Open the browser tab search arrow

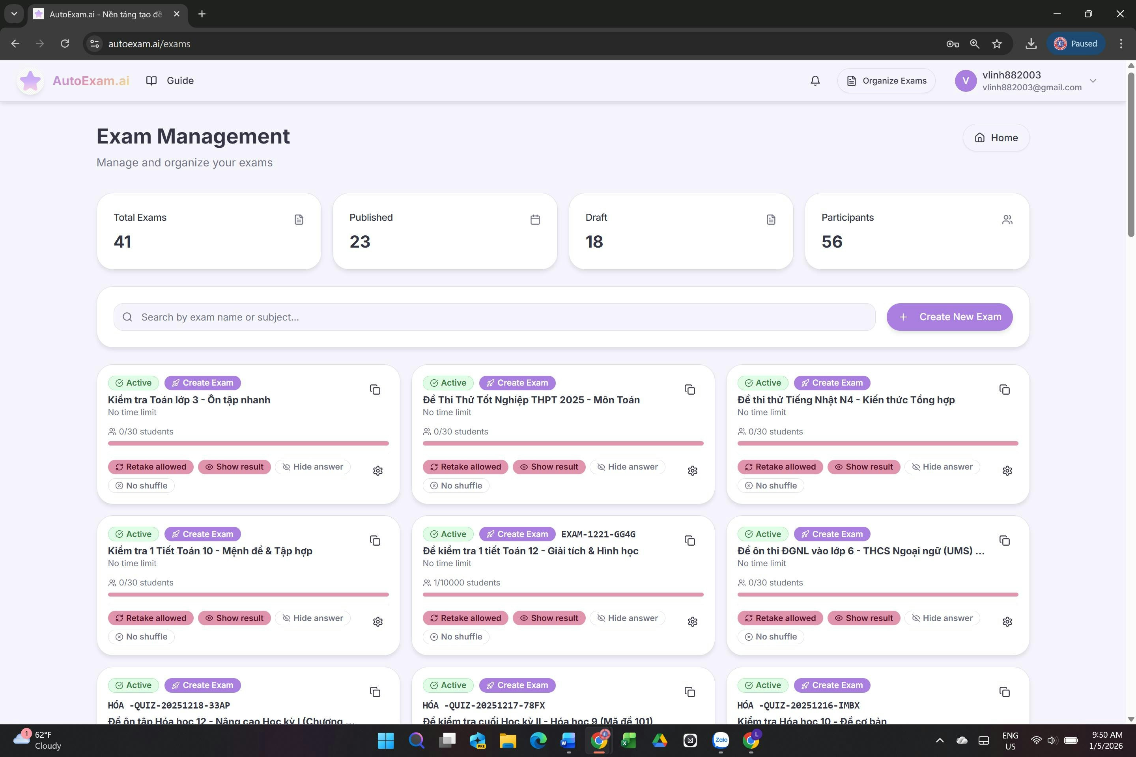(13, 13)
